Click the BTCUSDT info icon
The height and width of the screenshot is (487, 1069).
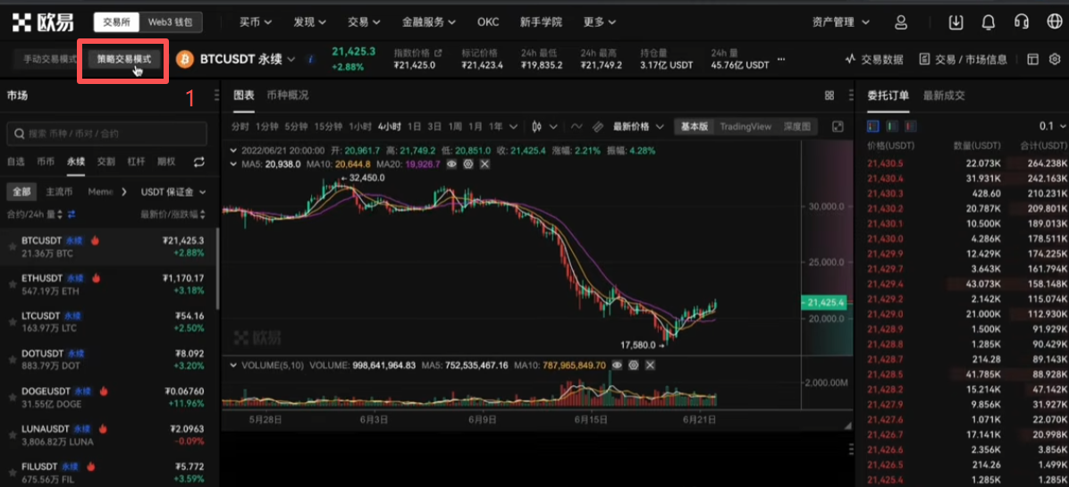pos(311,59)
